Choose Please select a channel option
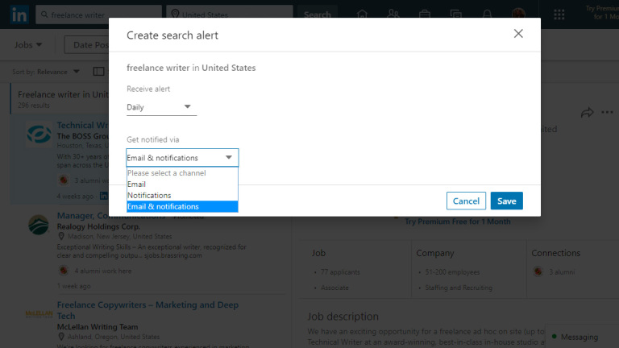Image resolution: width=619 pixels, height=348 pixels. click(182, 173)
